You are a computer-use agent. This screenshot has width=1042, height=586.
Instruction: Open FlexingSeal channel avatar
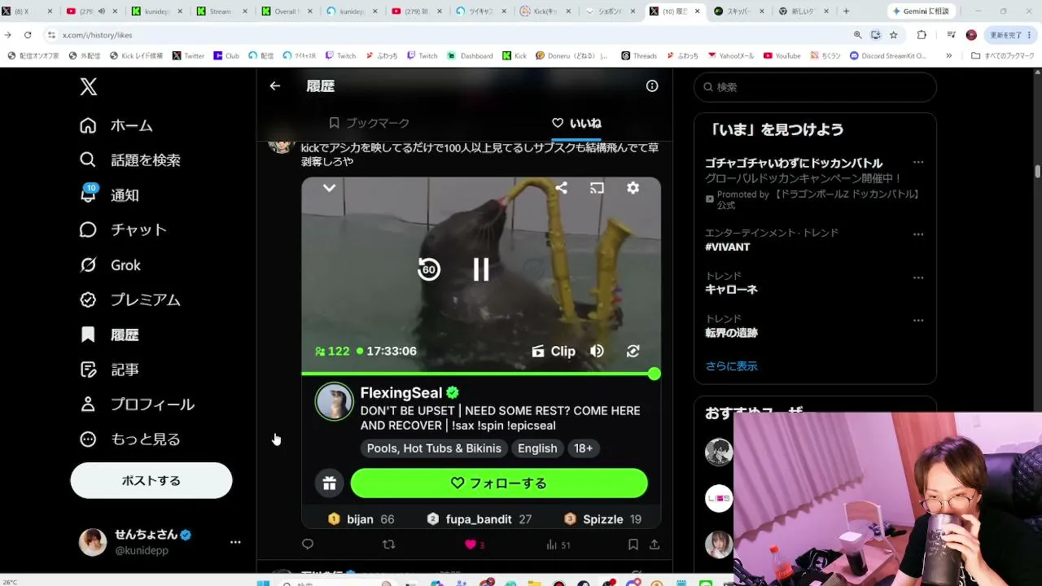pos(334,401)
